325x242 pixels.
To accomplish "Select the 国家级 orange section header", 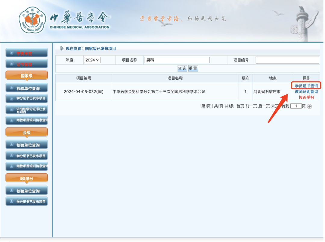I will 26,75.
